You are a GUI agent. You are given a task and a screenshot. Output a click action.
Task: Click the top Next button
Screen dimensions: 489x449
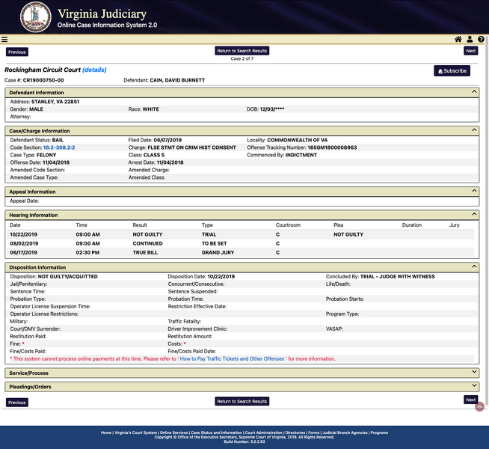pos(470,51)
